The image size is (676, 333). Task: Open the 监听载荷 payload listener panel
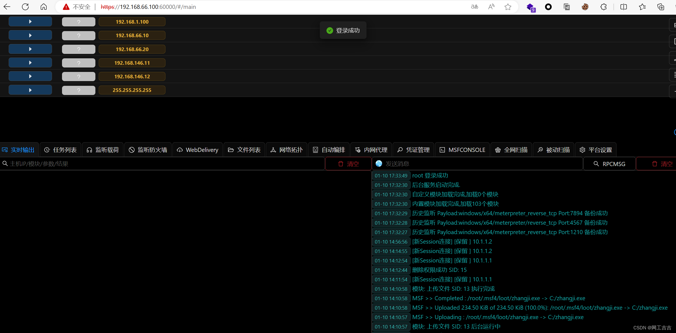[103, 149]
